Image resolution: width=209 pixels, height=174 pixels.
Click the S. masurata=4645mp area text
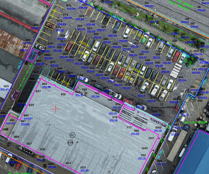point(162,107)
